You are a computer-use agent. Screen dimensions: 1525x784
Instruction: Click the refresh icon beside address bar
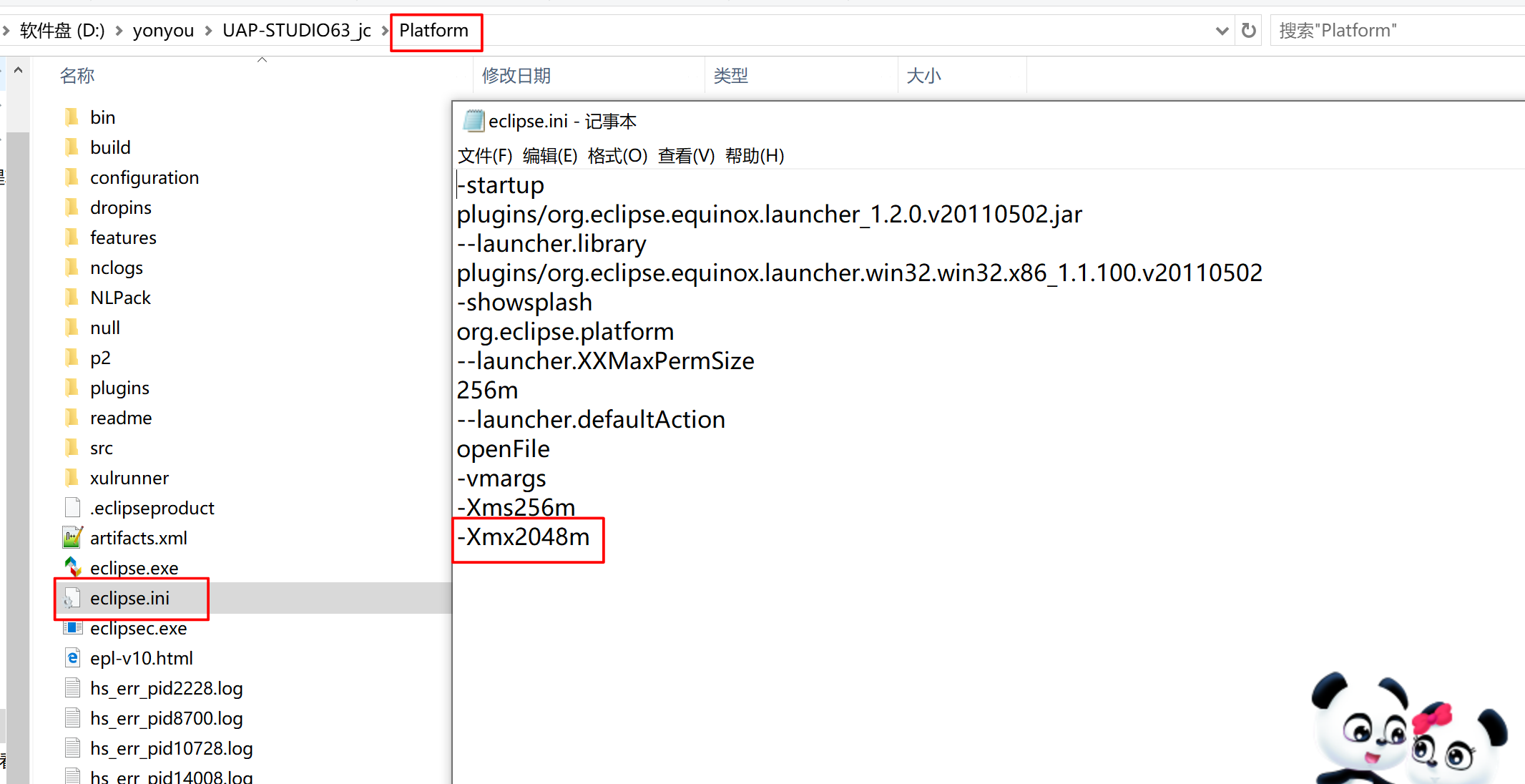pos(1249,31)
